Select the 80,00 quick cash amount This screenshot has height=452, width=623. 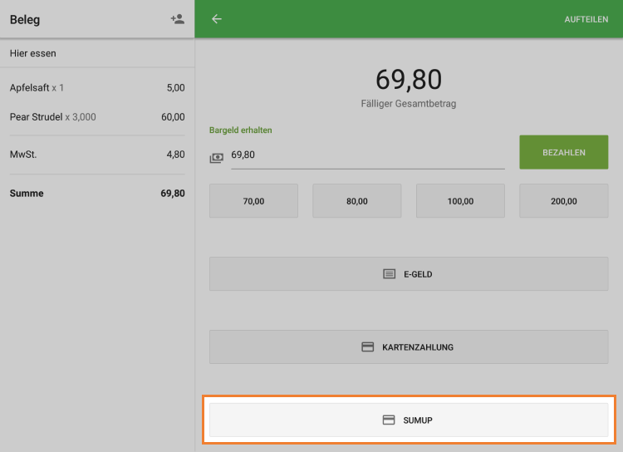[357, 201]
